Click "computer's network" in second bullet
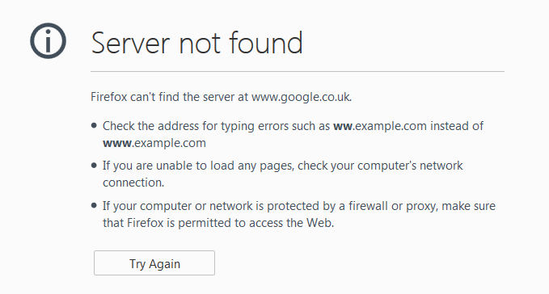This screenshot has width=549, height=294. pos(410,166)
